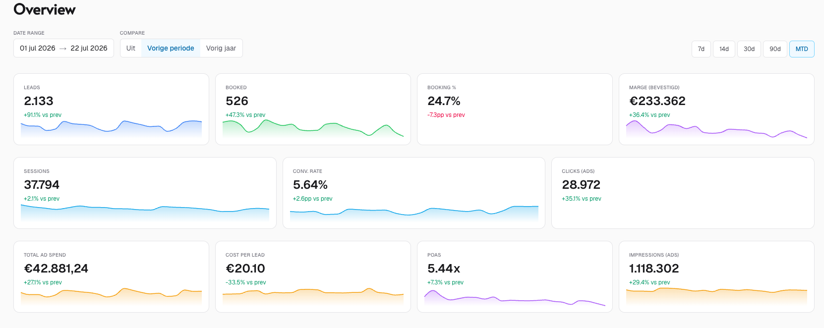Click the -33.5% vs prev indicator

[x=246, y=282]
